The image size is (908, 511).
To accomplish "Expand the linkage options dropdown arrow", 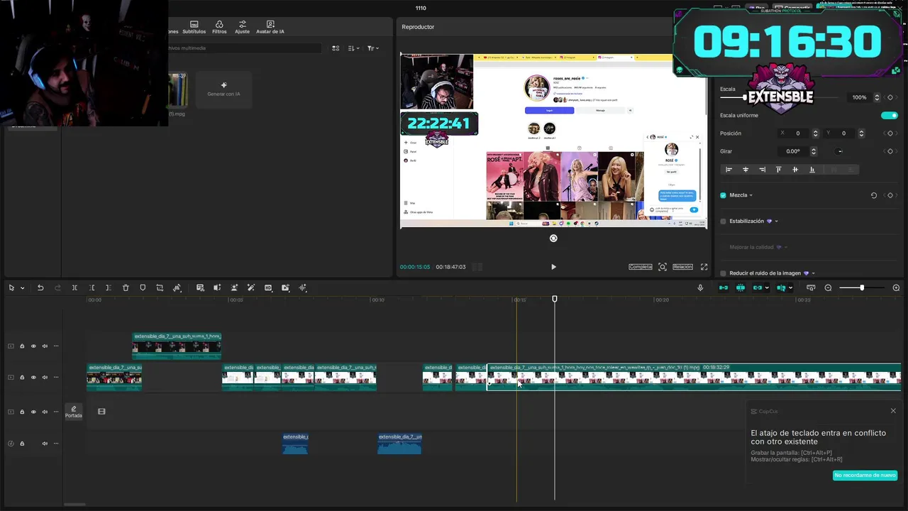I will [x=767, y=288].
